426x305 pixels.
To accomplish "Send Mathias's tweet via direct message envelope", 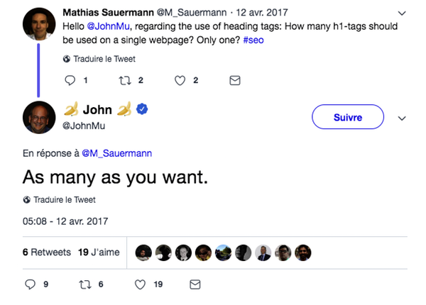I will [x=235, y=81].
